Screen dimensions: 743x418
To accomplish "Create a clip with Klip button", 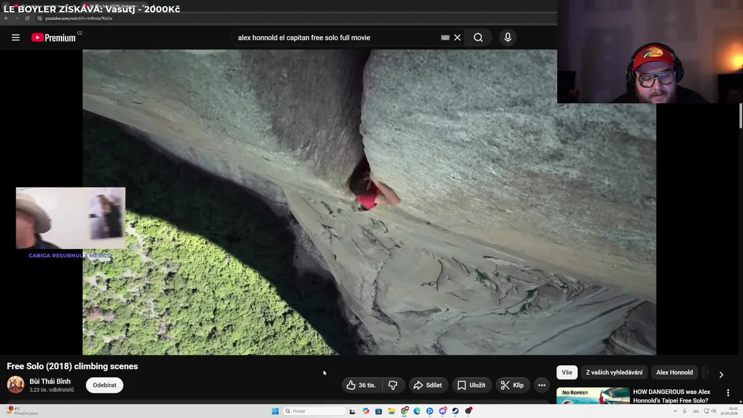I will 512,385.
